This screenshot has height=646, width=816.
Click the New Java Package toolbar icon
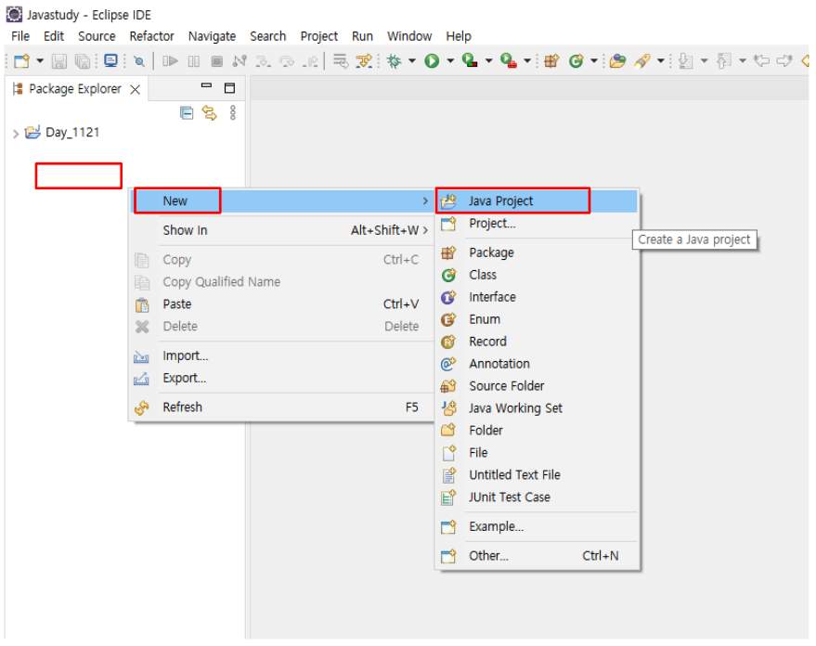[551, 61]
